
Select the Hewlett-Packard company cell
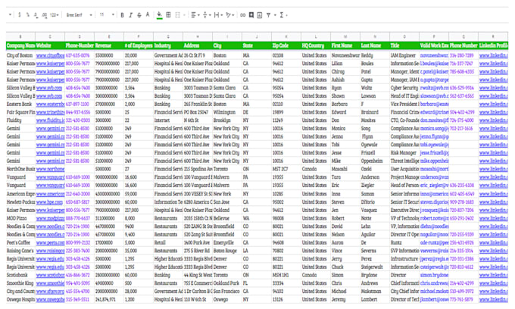pyautogui.click(x=20, y=202)
